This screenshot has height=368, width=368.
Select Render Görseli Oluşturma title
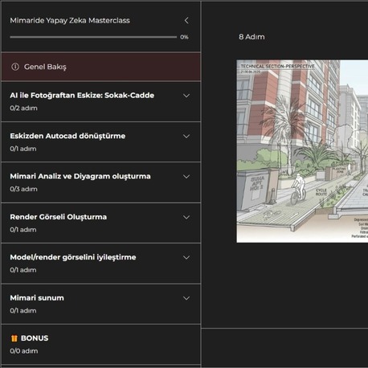59,217
